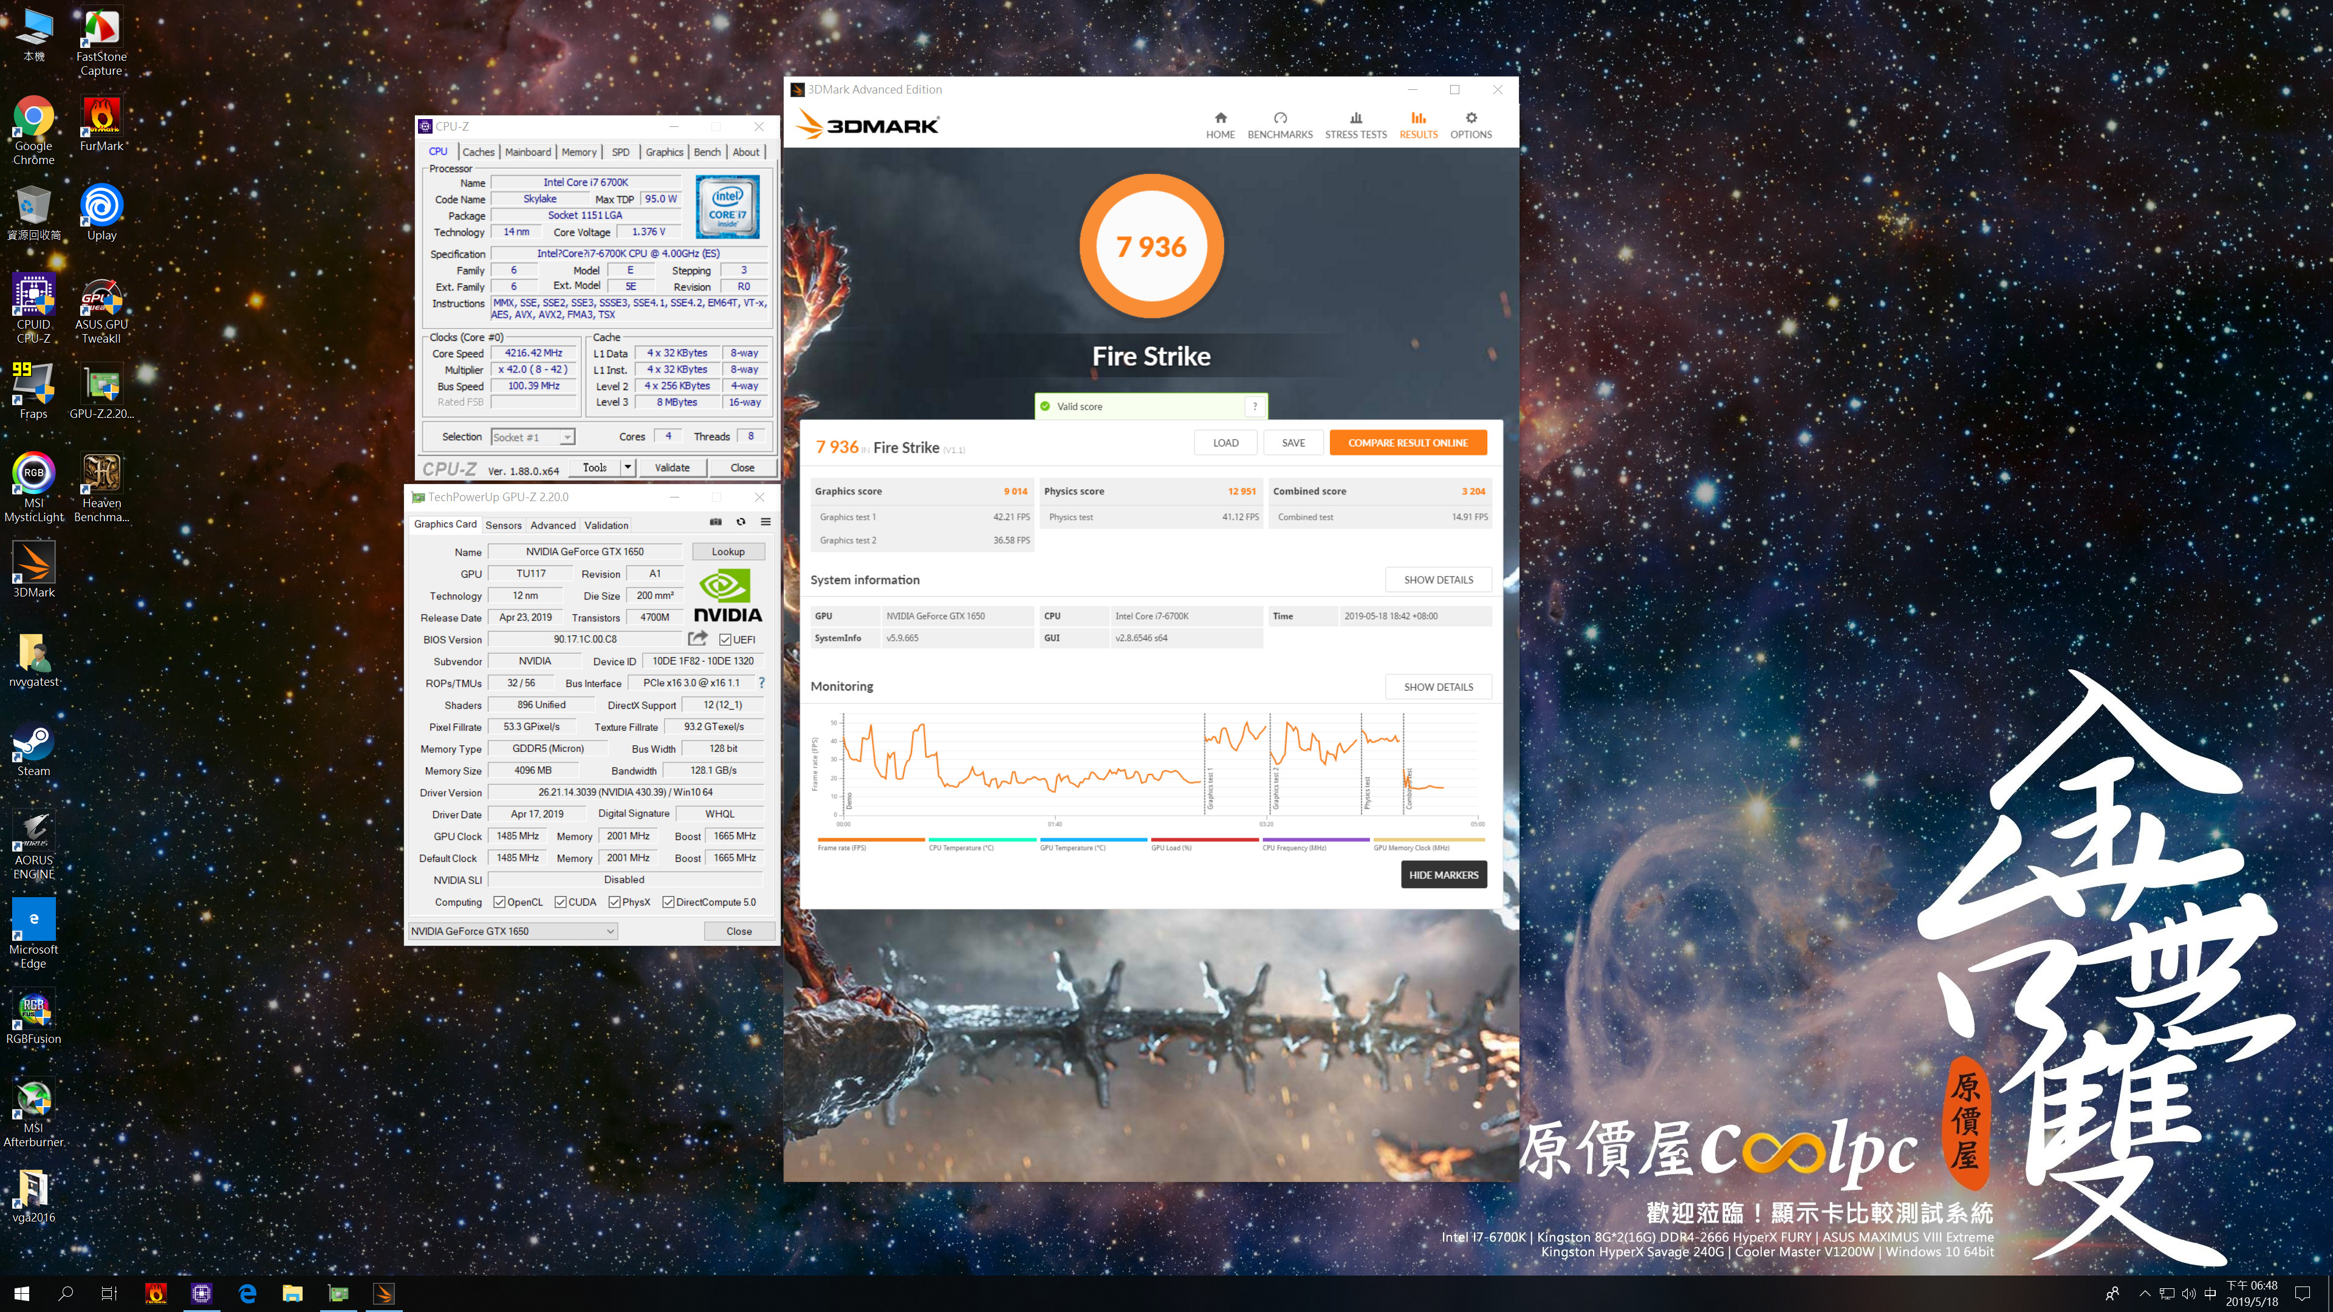2333x1312 pixels.
Task: Go to 3DMark HOME icon
Action: click(1220, 125)
